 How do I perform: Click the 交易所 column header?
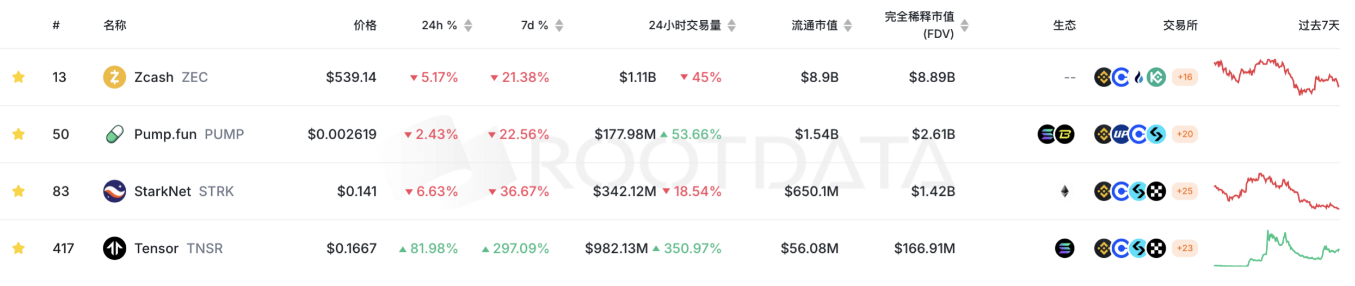(x=1180, y=26)
